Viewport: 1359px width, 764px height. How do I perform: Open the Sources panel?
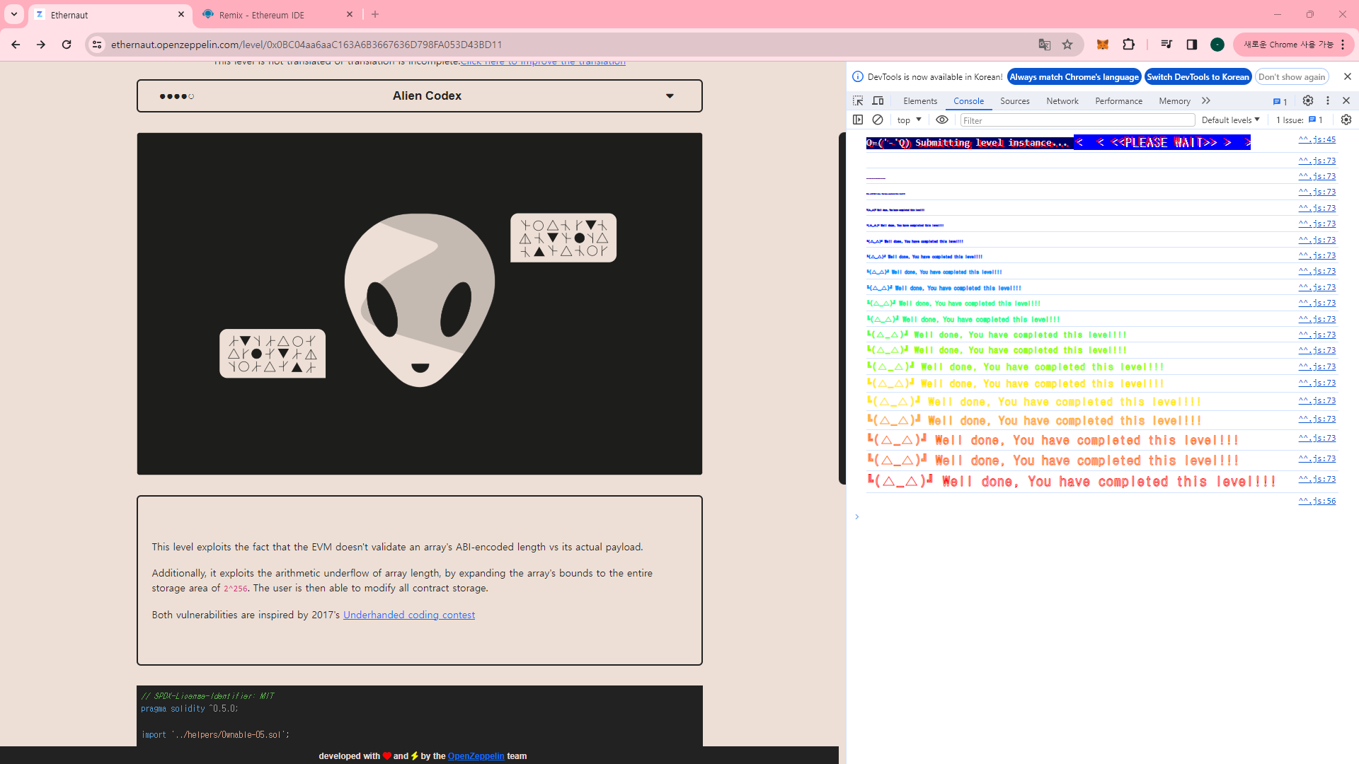pyautogui.click(x=1015, y=101)
